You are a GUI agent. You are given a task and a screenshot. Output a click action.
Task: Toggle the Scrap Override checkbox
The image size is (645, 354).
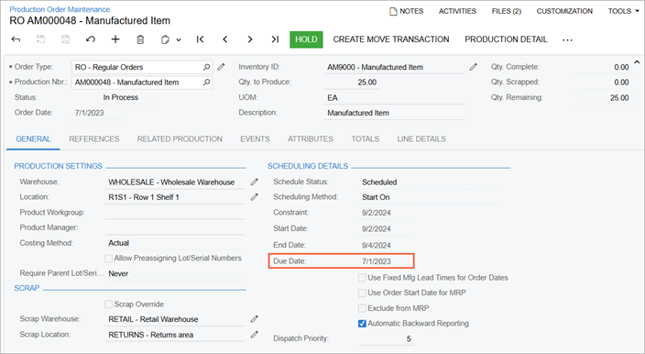109,304
